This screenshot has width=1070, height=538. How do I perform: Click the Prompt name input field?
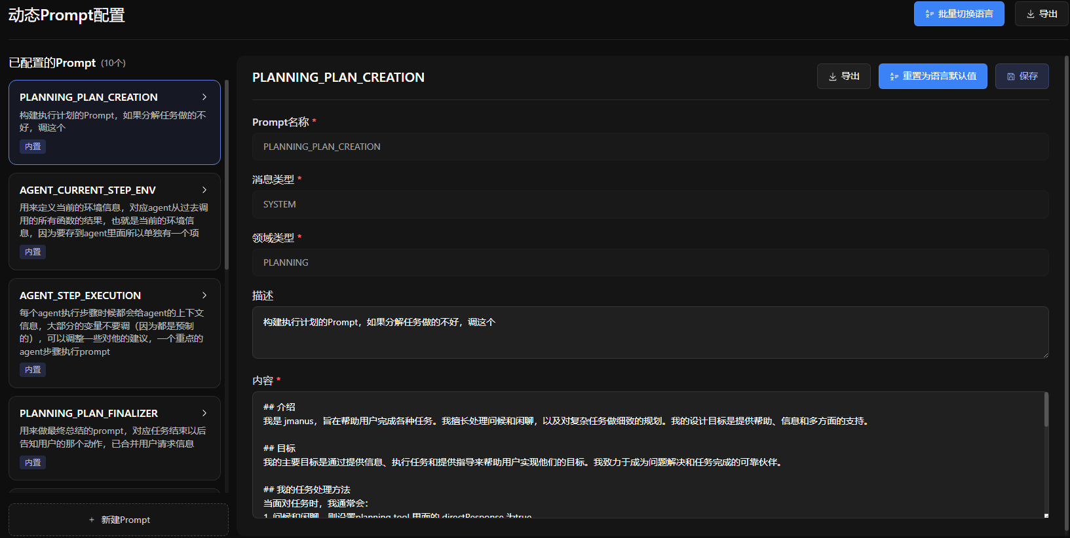click(x=650, y=147)
